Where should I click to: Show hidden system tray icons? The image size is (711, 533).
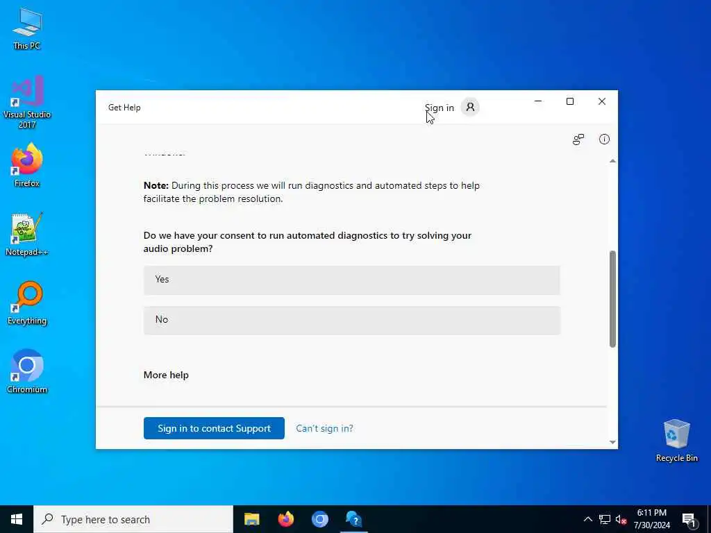[587, 519]
